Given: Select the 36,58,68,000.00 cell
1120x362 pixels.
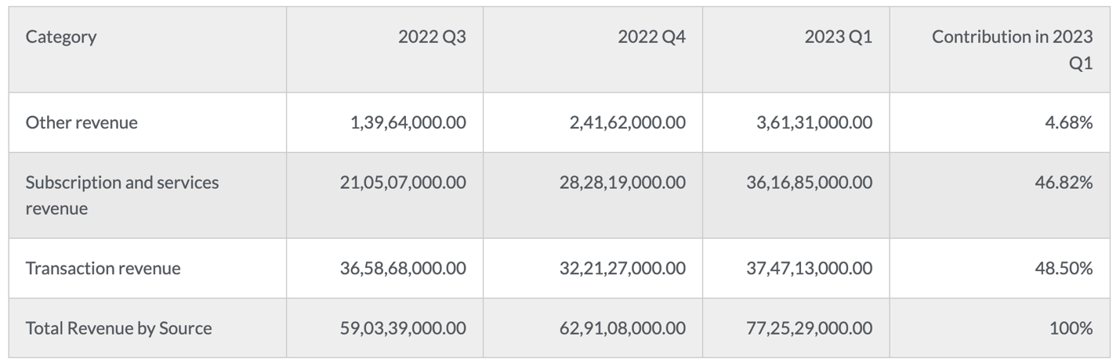Looking at the screenshot, I should pyautogui.click(x=403, y=268).
